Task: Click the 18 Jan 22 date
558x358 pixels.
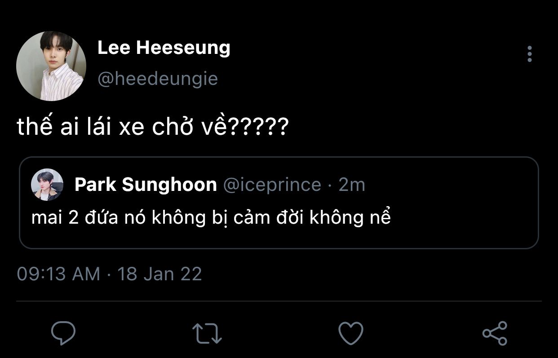Action: click(159, 274)
